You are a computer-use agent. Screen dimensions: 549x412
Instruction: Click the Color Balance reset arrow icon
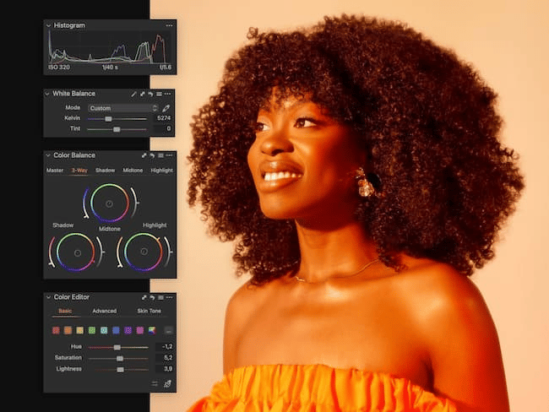(151, 155)
